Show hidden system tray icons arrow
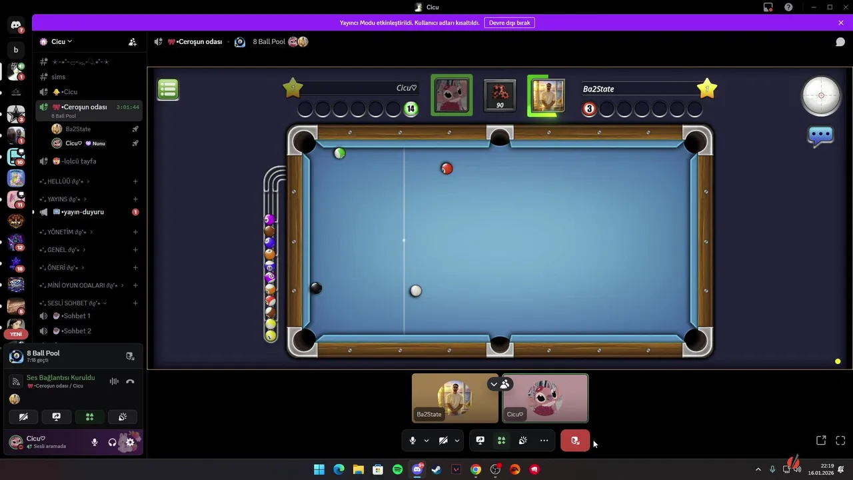 click(758, 469)
